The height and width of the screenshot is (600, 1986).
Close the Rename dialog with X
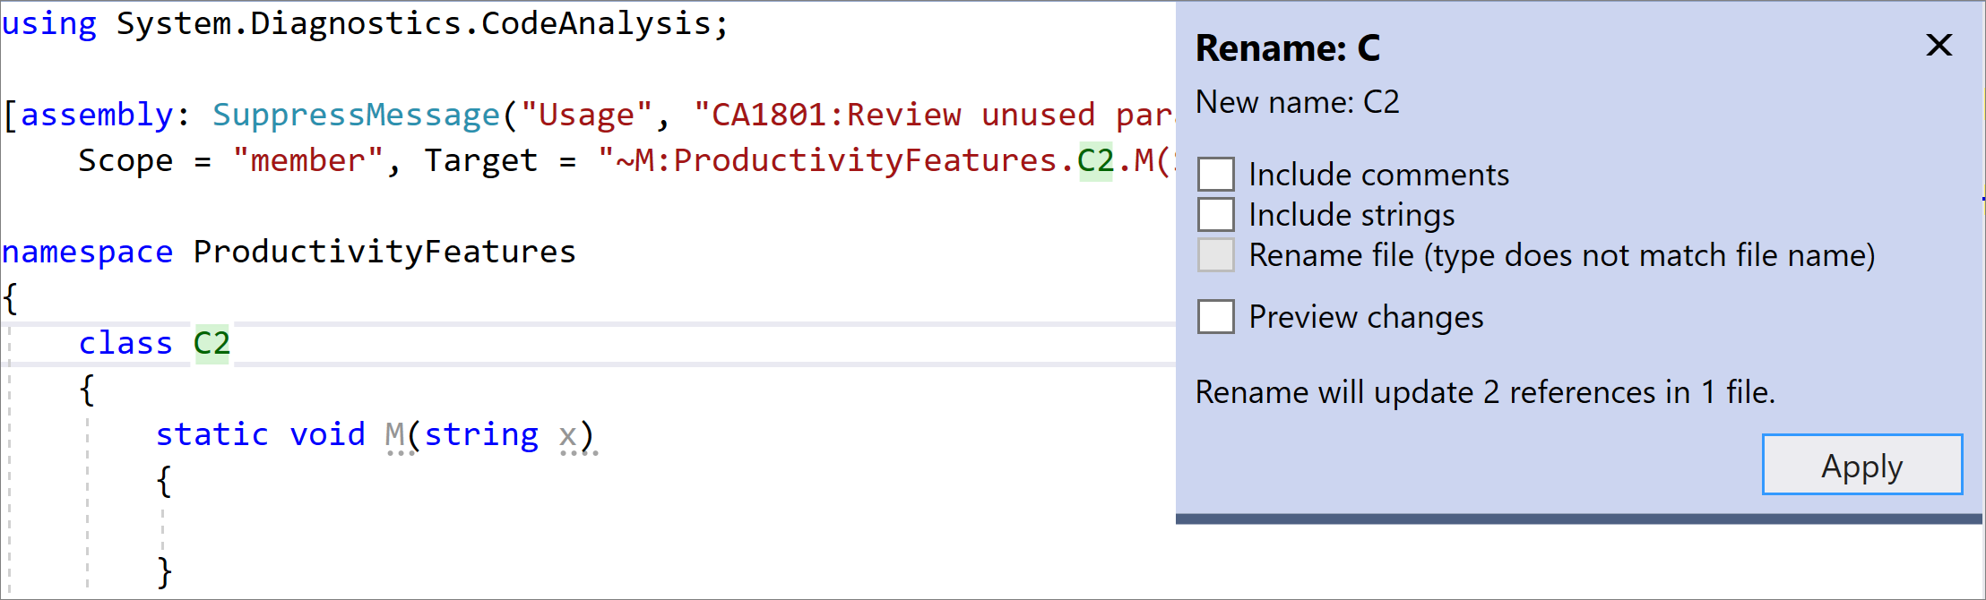click(1939, 46)
